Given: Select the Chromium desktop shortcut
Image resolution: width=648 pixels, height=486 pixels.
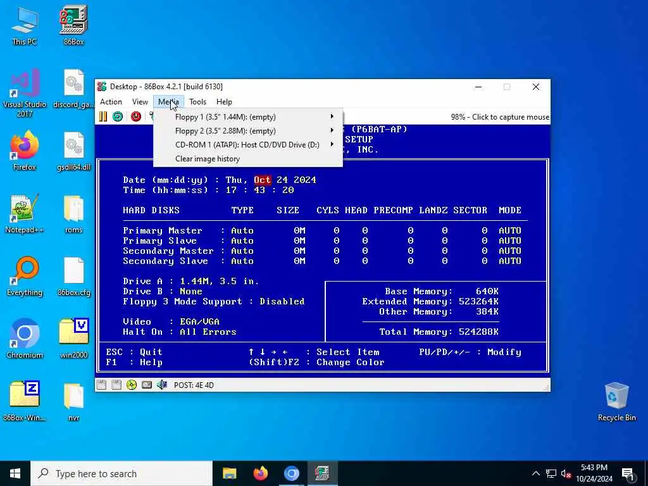Looking at the screenshot, I should [x=25, y=339].
